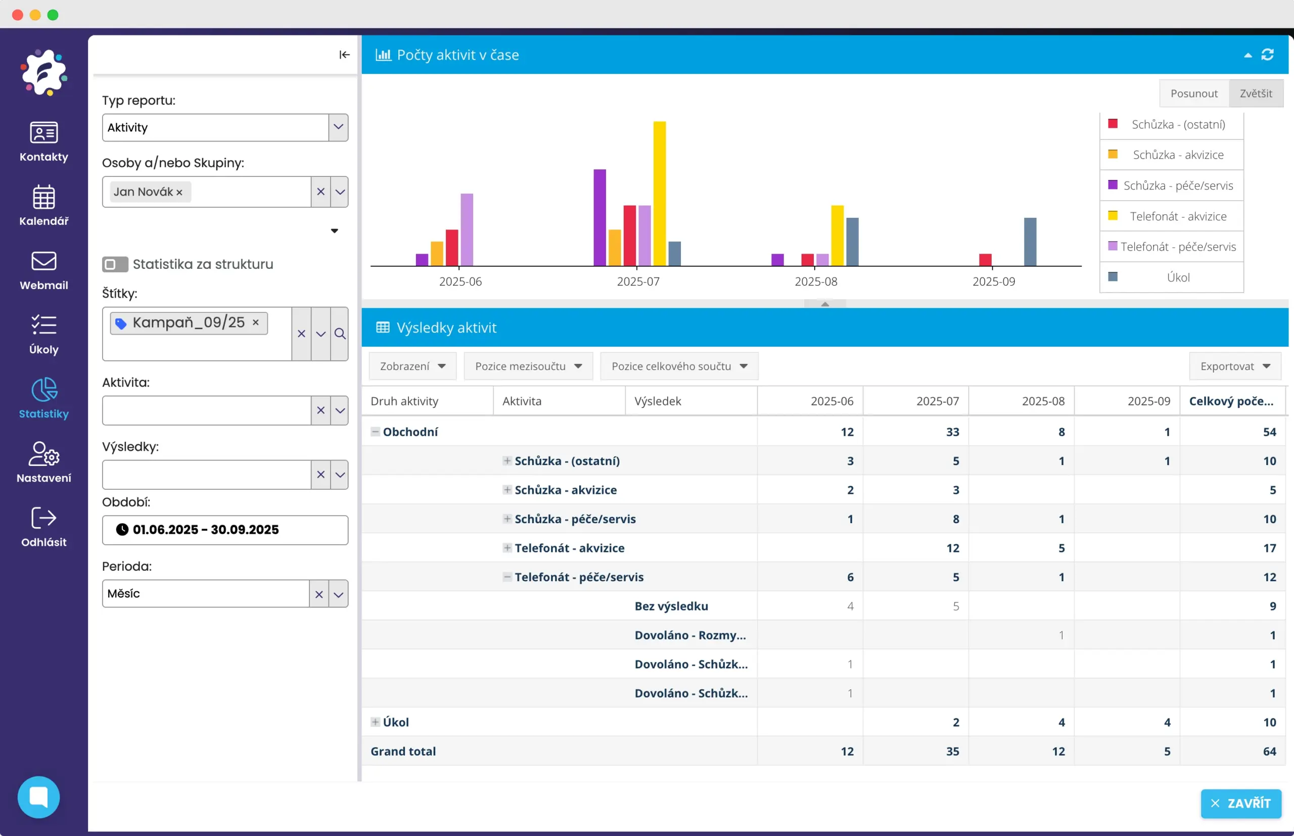Open the chat bubble widget
This screenshot has width=1294, height=836.
pos(38,797)
